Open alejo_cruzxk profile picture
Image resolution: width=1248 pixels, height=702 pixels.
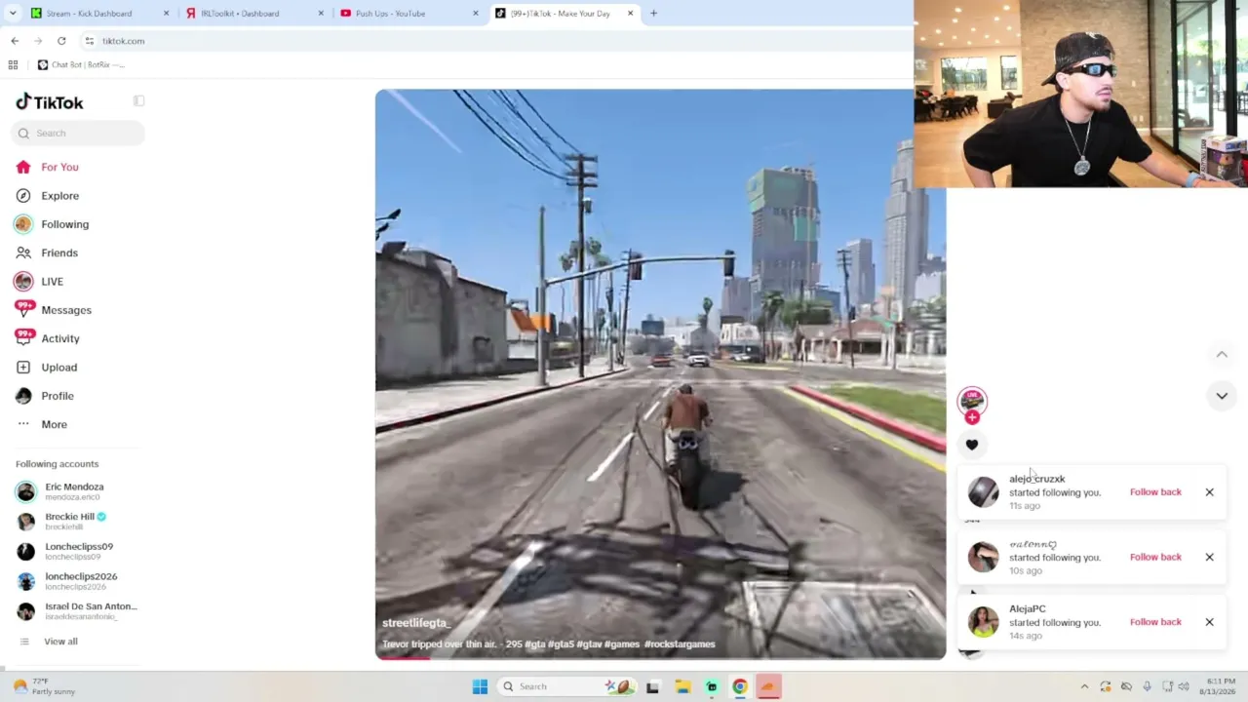[983, 492]
